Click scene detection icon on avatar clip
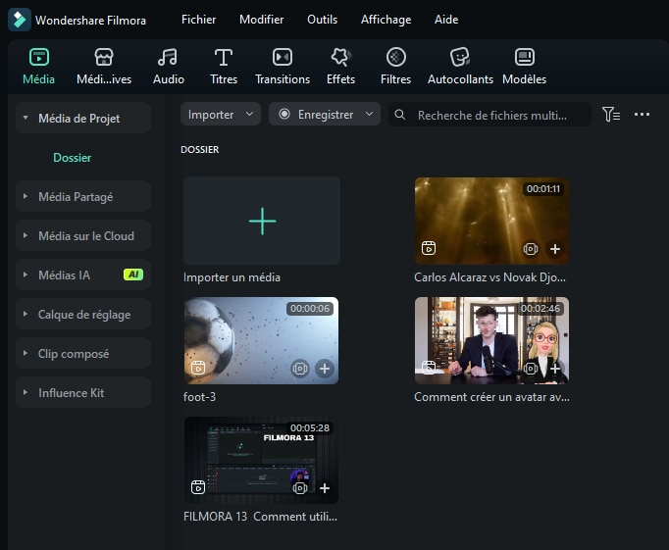 tap(531, 369)
